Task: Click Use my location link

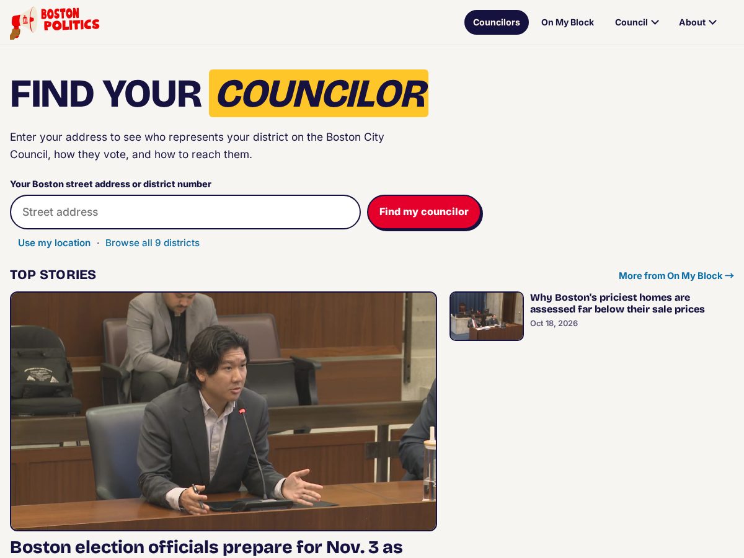Action: (x=54, y=243)
